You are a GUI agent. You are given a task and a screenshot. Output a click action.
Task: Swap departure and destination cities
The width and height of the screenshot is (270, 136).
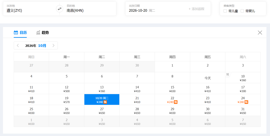coord(59,9)
